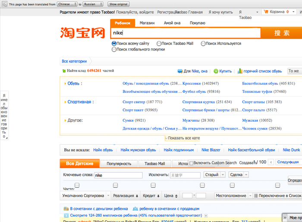This screenshot has width=302, height=222.
Task: Expand the Обувь category arrow
Action: coord(65,83)
